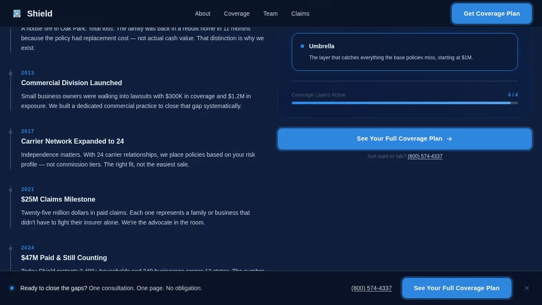This screenshot has height=305, width=542.
Task: Click the $47M Paid & Still Counting heading
Action: (64, 258)
